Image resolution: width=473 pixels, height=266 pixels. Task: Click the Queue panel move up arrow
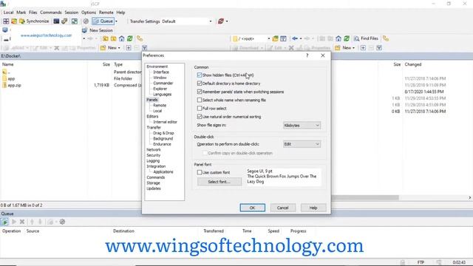32,222
